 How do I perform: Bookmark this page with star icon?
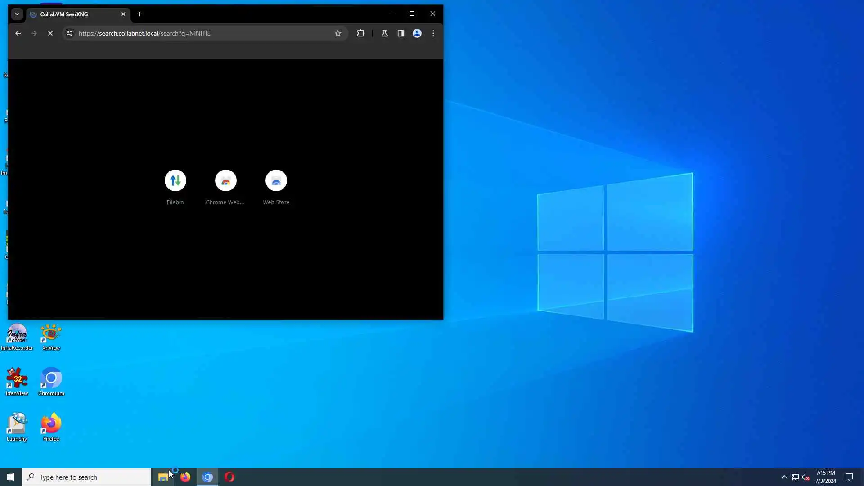[x=338, y=33]
